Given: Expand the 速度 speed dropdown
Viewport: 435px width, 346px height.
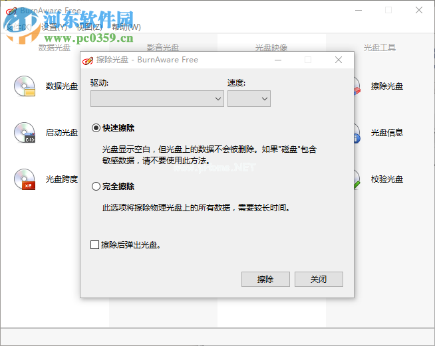Looking at the screenshot, I should (249, 99).
